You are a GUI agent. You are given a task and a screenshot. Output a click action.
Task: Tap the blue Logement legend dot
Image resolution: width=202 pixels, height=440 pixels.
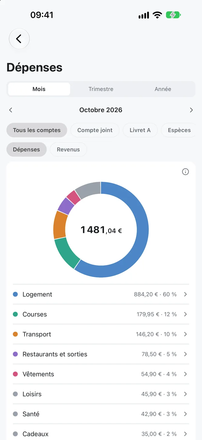15,294
